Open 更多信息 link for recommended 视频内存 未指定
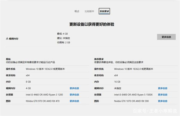 [163, 88]
